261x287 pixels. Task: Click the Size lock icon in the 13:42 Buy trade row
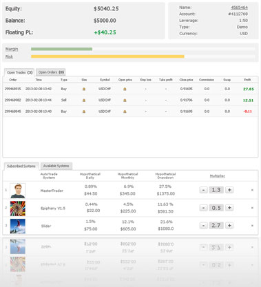coord(84,89)
